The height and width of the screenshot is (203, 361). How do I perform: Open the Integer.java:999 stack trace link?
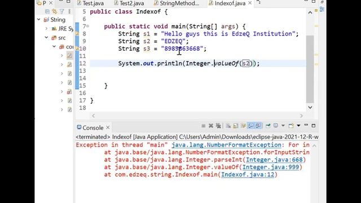(271, 167)
